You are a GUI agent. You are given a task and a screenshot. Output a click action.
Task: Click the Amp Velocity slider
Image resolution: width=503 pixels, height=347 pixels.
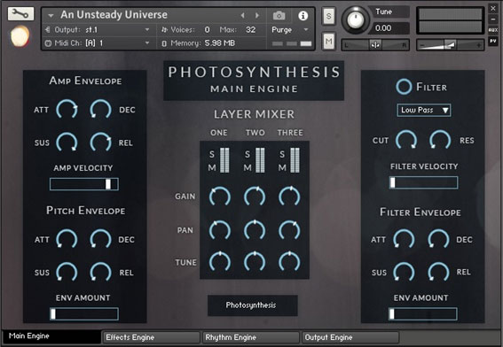point(84,184)
